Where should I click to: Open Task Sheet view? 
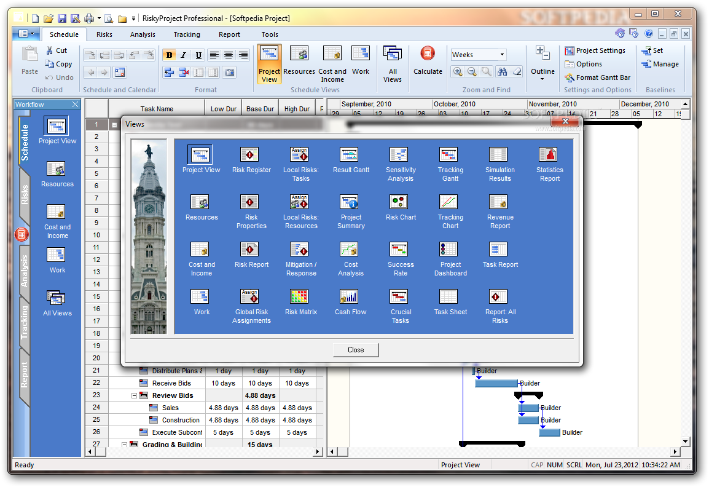450,303
